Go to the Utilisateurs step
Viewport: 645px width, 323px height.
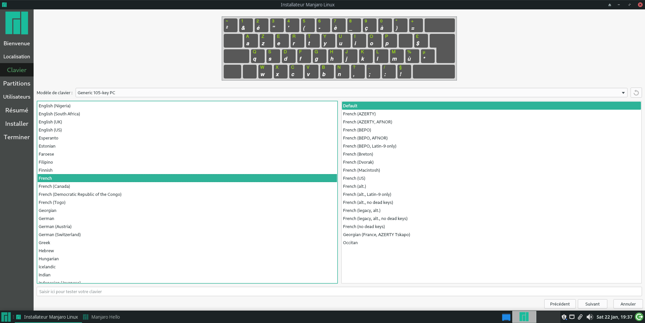pyautogui.click(x=17, y=97)
